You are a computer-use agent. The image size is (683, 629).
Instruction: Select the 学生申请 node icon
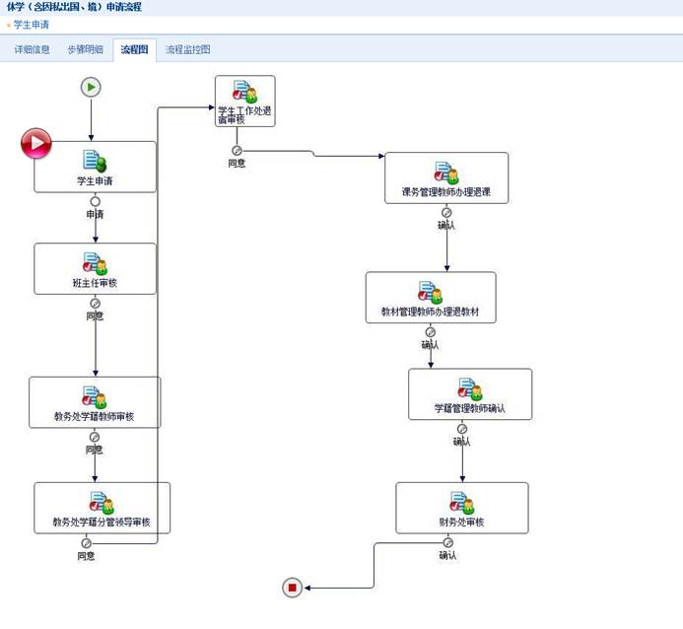click(95, 161)
